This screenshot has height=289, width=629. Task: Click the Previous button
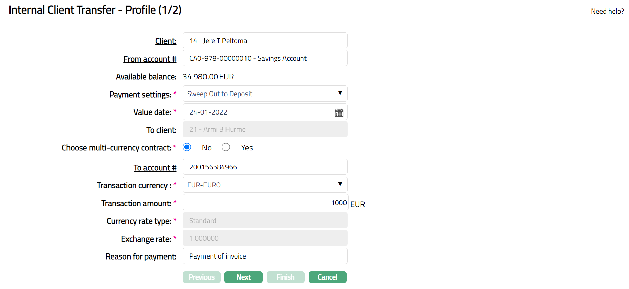point(201,277)
